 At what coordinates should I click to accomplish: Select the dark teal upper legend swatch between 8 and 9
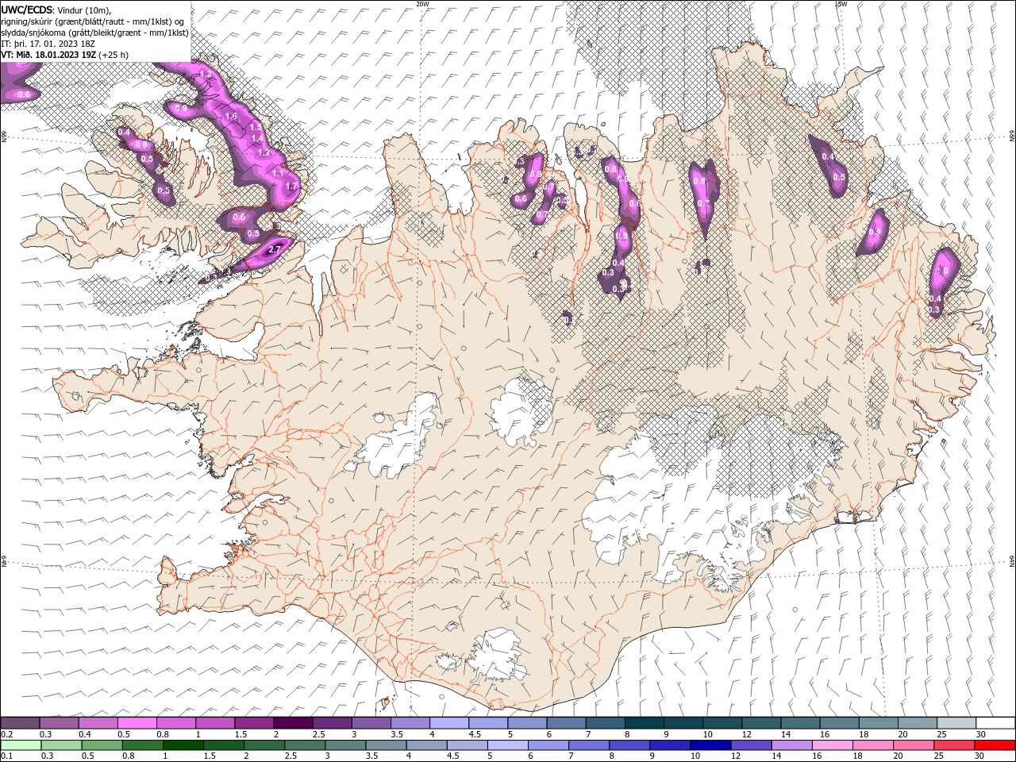pyautogui.click(x=644, y=722)
